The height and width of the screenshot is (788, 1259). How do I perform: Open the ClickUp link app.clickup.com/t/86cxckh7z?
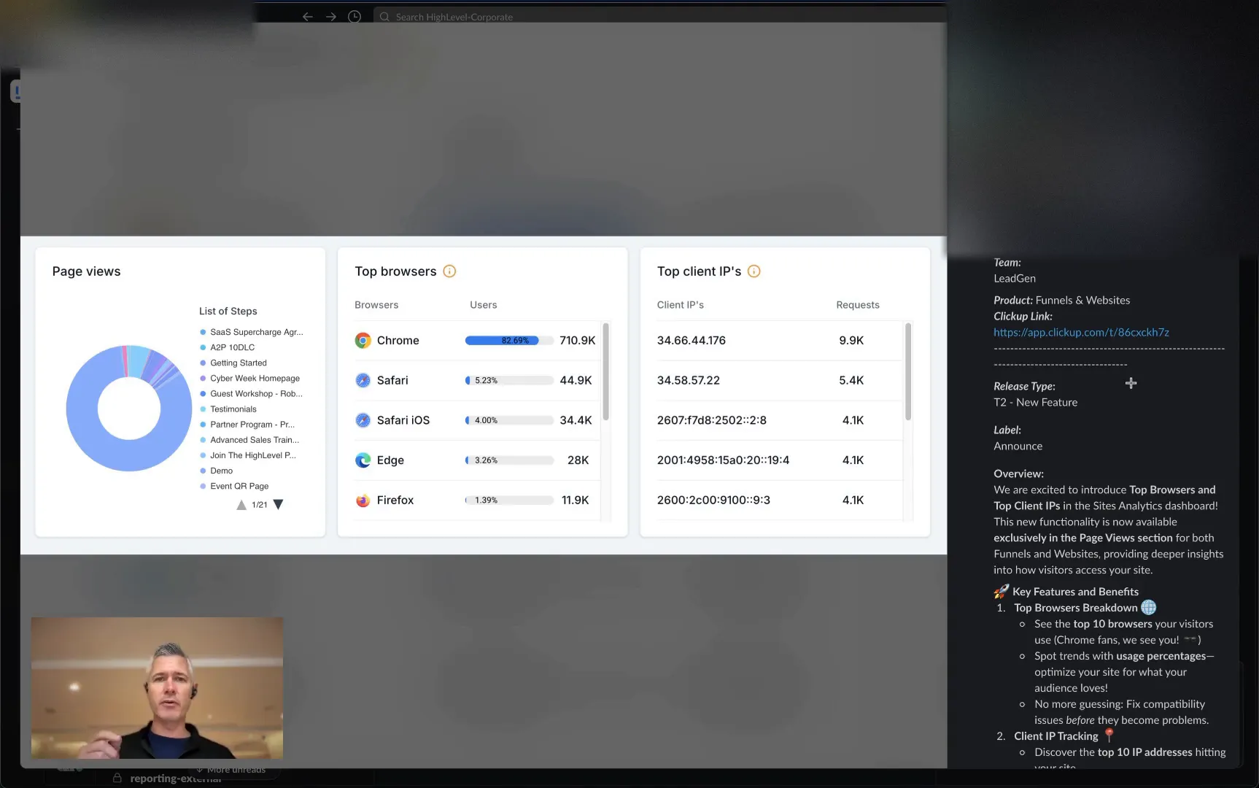(x=1081, y=332)
